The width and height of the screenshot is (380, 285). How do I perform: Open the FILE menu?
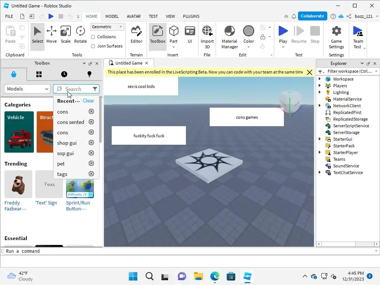point(9,16)
